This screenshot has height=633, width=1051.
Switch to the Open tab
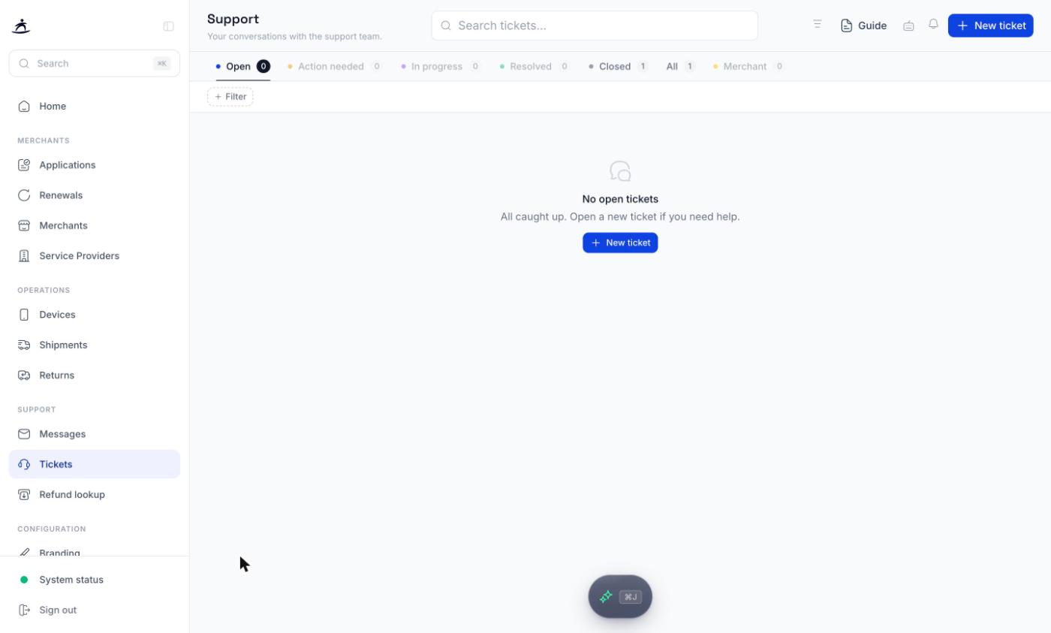243,67
